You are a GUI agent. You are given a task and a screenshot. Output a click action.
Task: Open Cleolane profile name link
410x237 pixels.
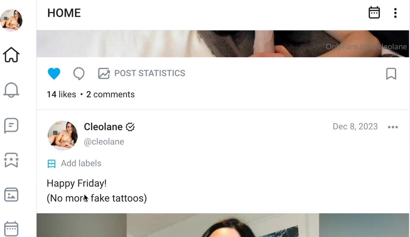click(x=103, y=127)
